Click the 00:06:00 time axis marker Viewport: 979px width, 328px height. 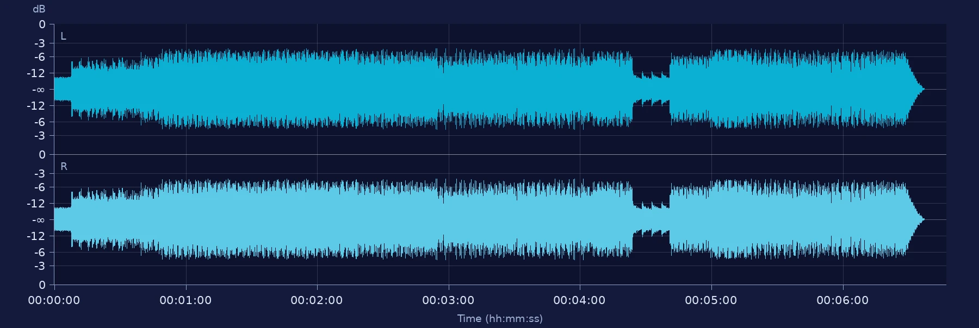click(842, 300)
